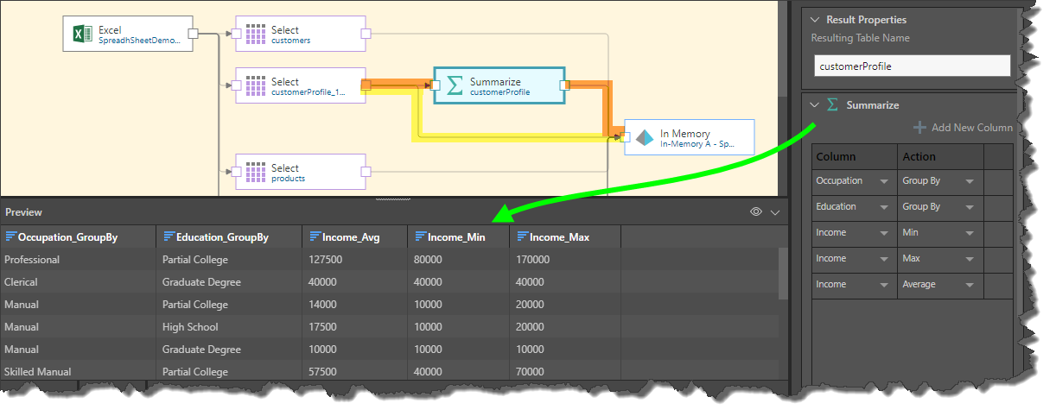Click the plus icon for Add New Column
The image size is (1056, 416).
click(919, 128)
